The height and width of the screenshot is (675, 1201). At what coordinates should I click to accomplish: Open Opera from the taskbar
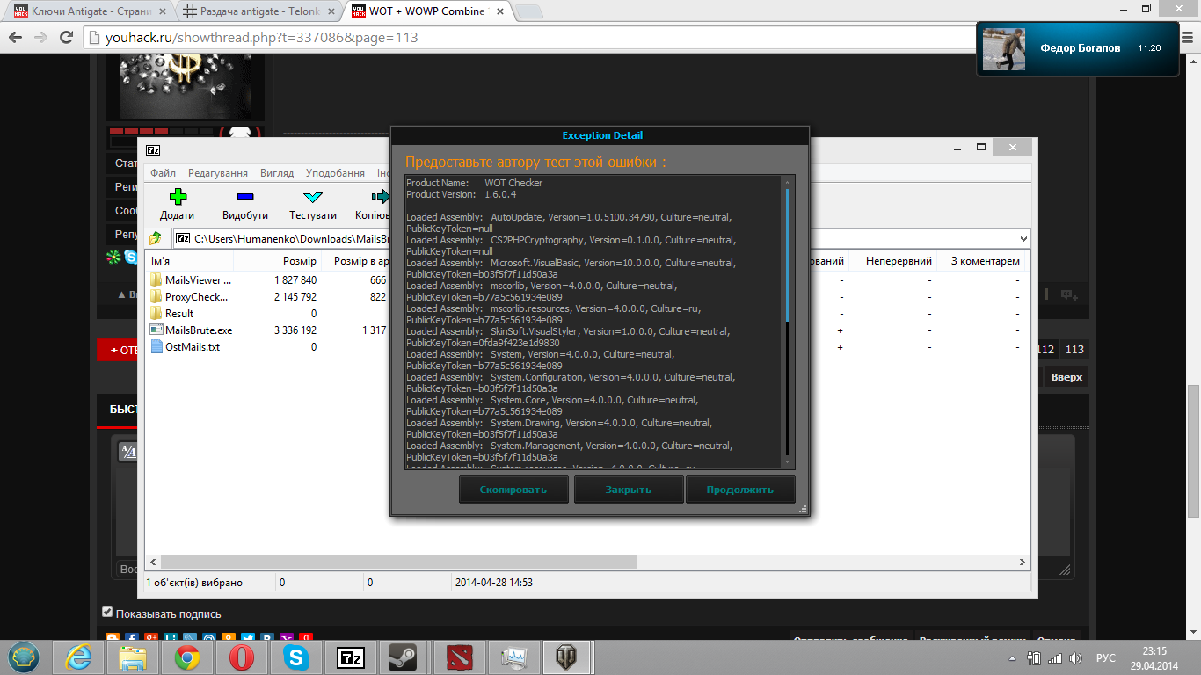(242, 657)
